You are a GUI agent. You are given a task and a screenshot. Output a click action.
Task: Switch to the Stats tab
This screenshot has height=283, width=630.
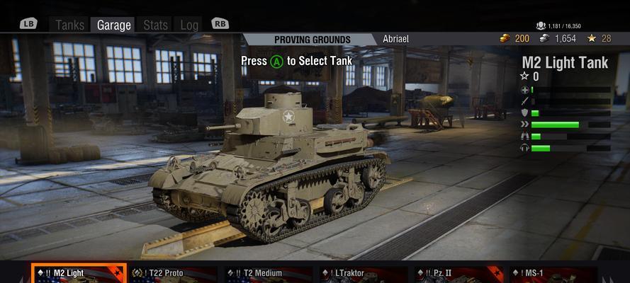point(155,25)
